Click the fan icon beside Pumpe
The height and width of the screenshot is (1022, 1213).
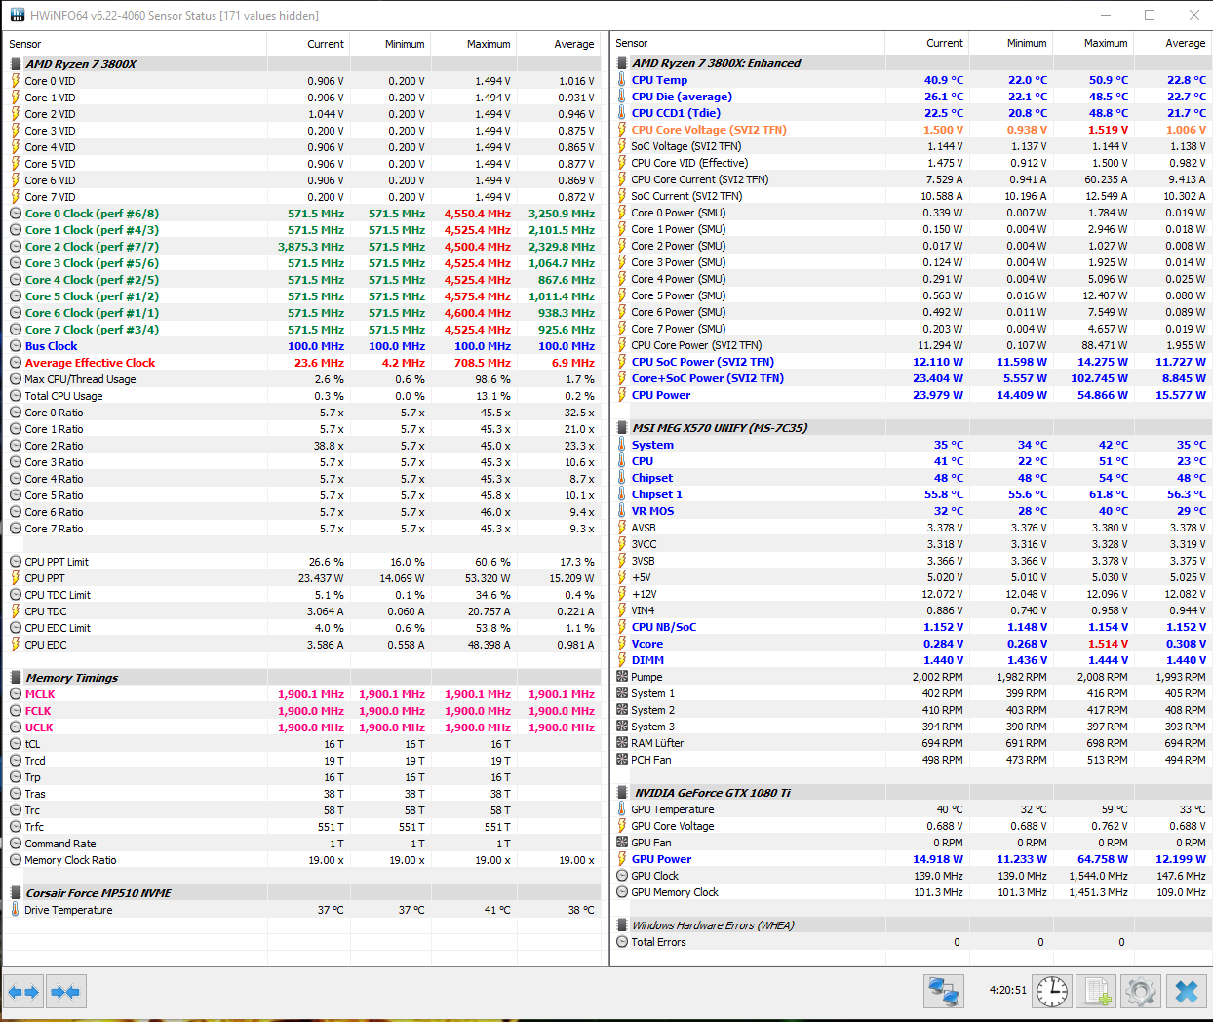click(x=622, y=677)
